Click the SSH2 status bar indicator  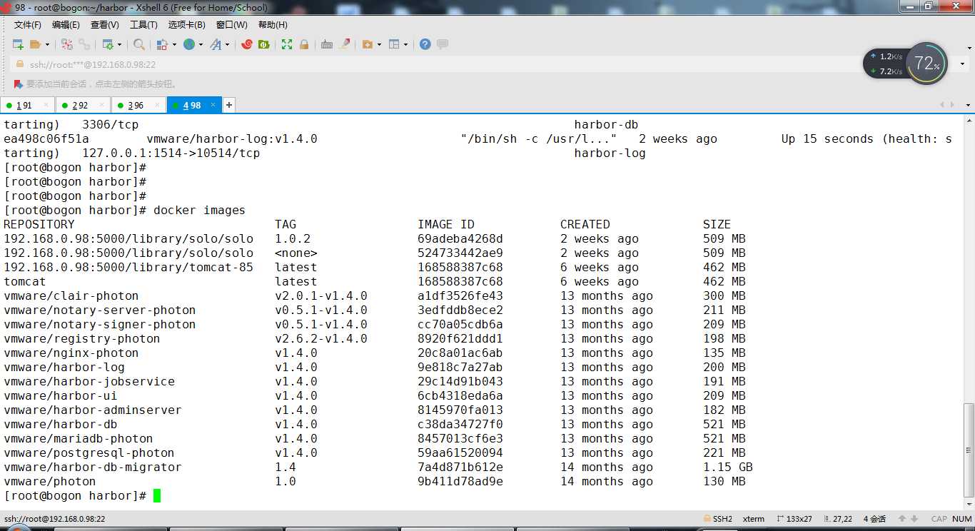tap(717, 519)
